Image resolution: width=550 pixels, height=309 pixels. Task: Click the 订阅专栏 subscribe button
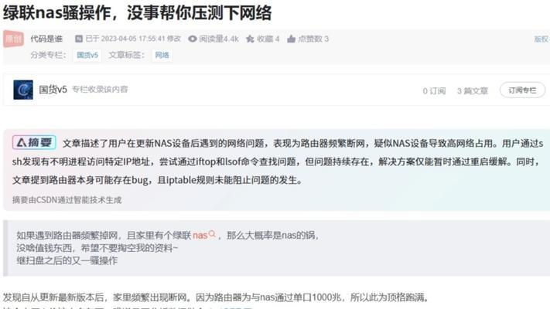pyautogui.click(x=522, y=90)
